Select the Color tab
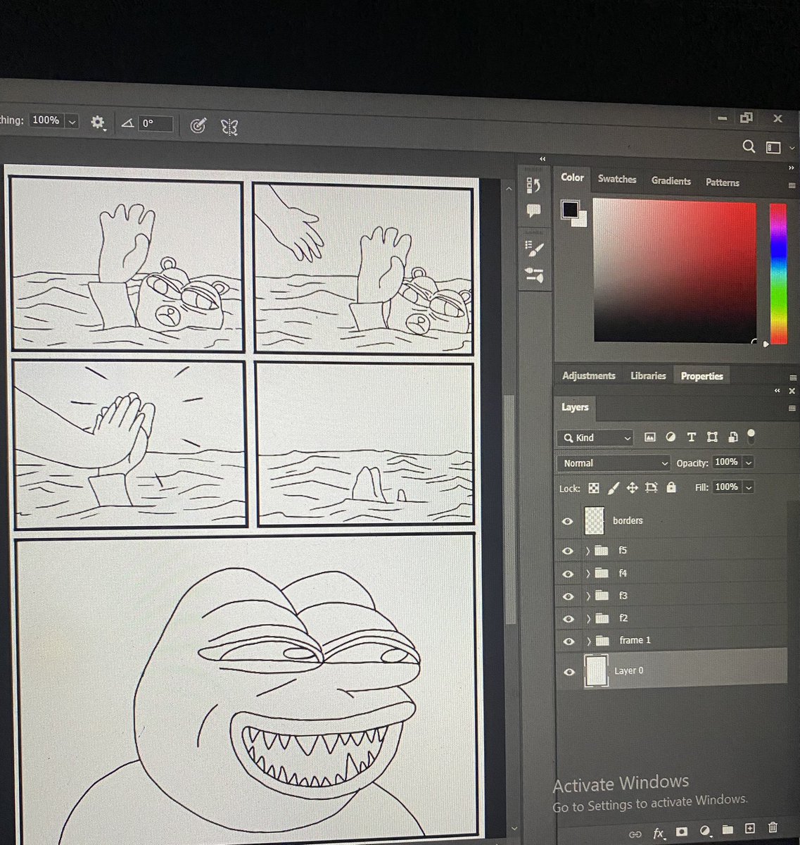 572,177
